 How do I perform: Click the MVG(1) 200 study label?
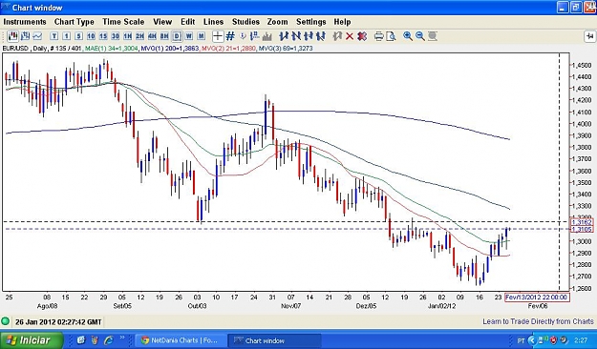click(x=170, y=49)
